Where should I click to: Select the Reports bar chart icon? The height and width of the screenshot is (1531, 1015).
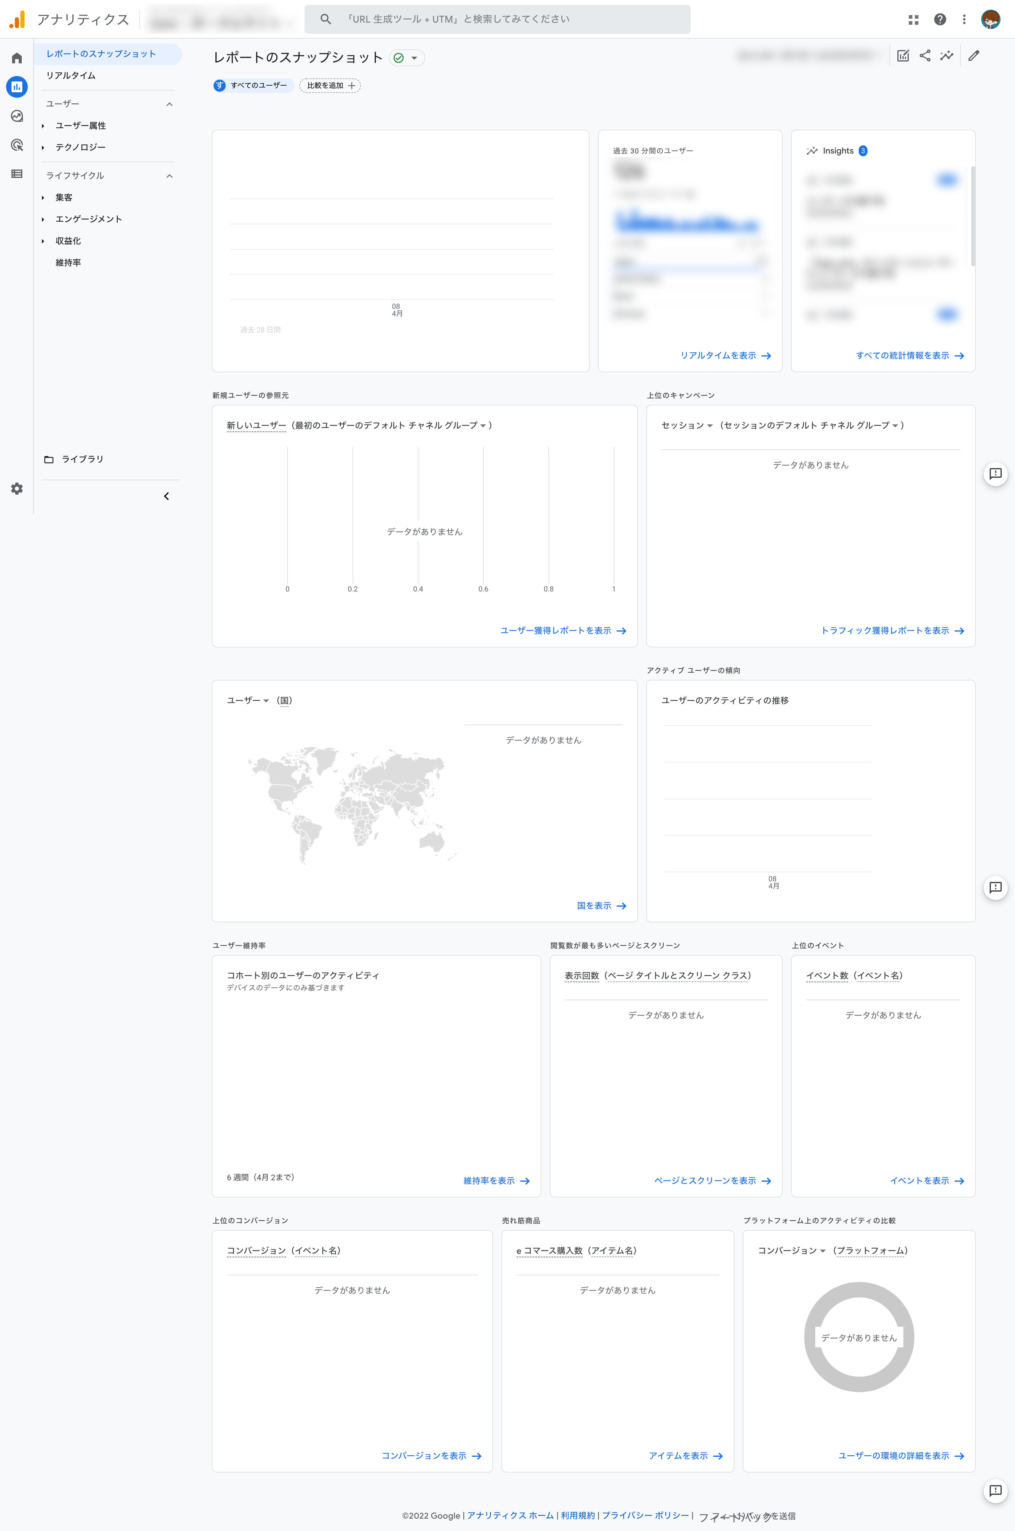coord(17,87)
